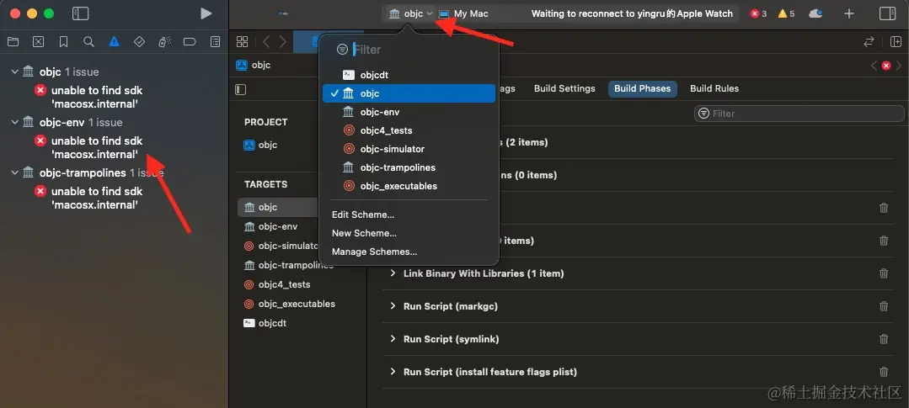Toggle the navigator sidebar button
909x408 pixels.
coord(80,14)
